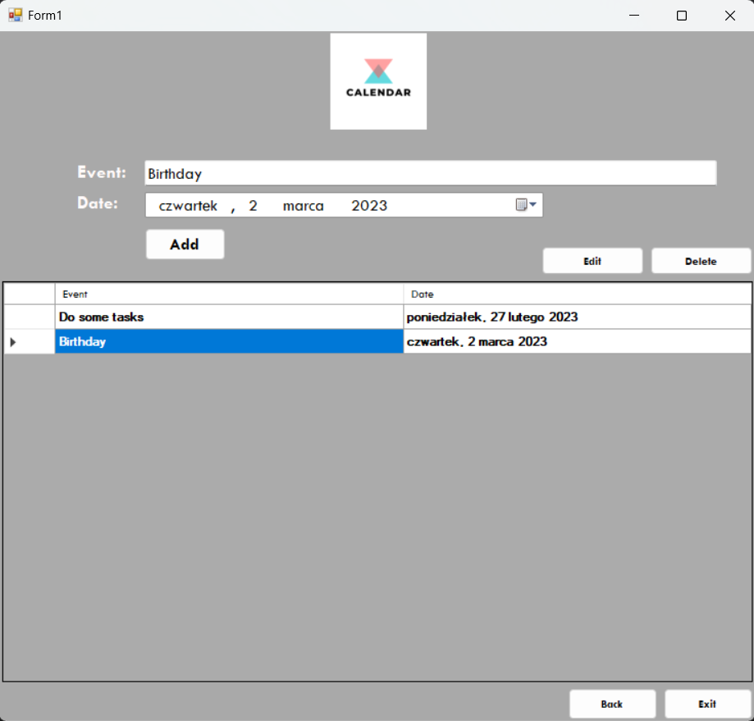Open the date picker dropdown arrow
The height and width of the screenshot is (721, 754).
pyautogui.click(x=532, y=205)
